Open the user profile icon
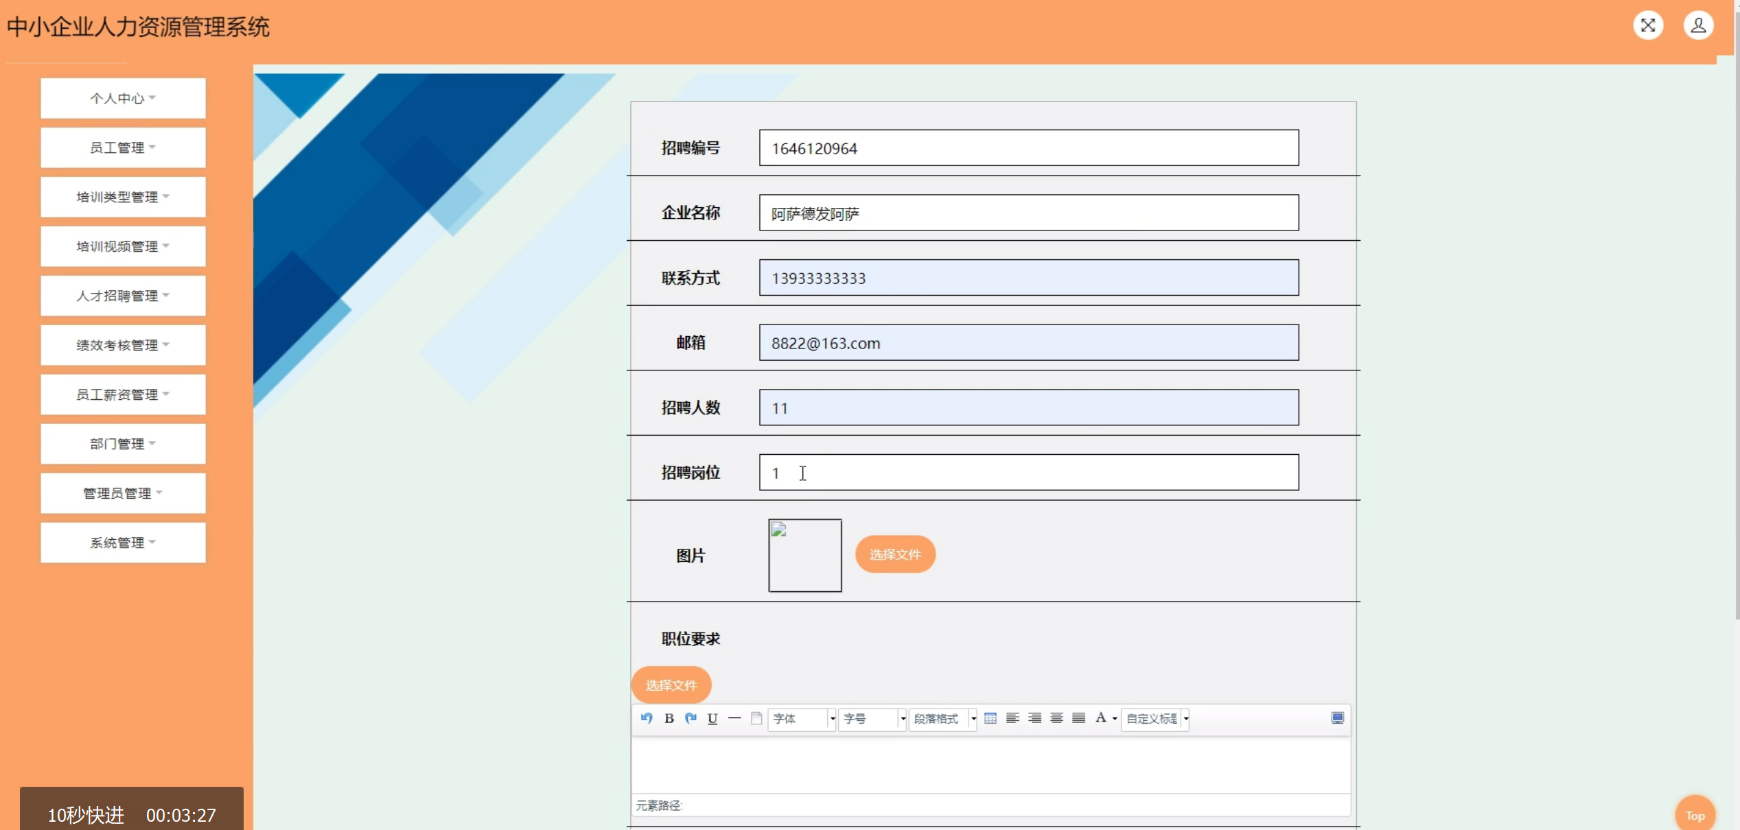 [x=1698, y=26]
